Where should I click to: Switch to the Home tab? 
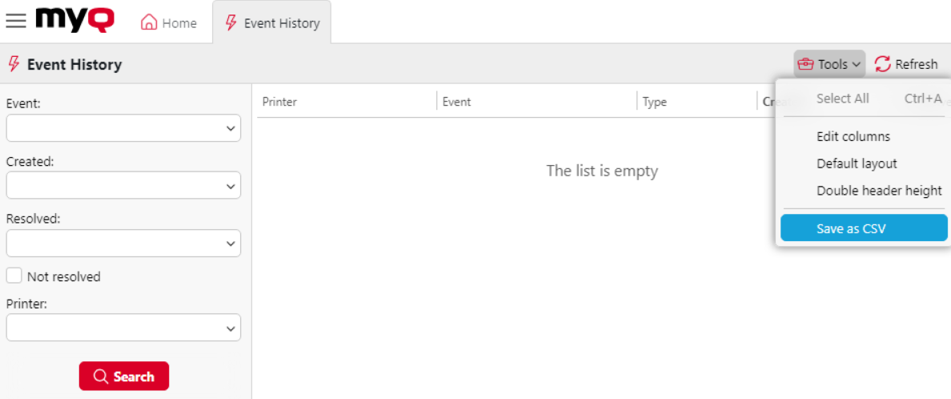click(169, 23)
